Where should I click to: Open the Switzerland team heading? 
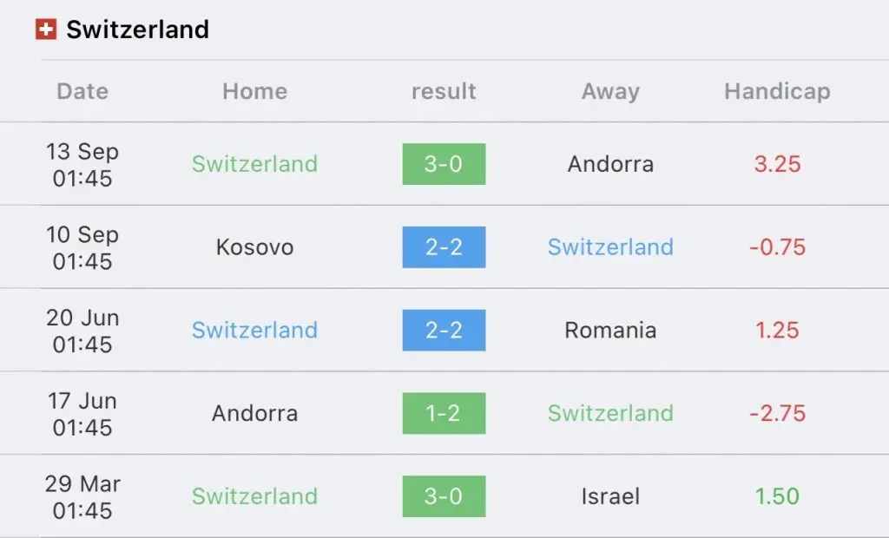pyautogui.click(x=138, y=30)
